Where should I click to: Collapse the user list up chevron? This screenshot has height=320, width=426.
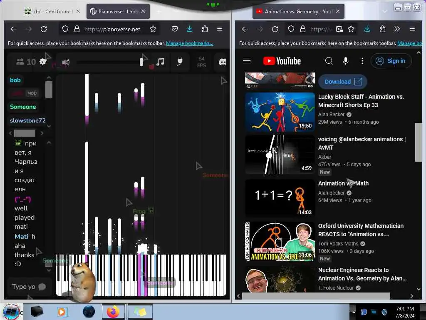pos(49,78)
